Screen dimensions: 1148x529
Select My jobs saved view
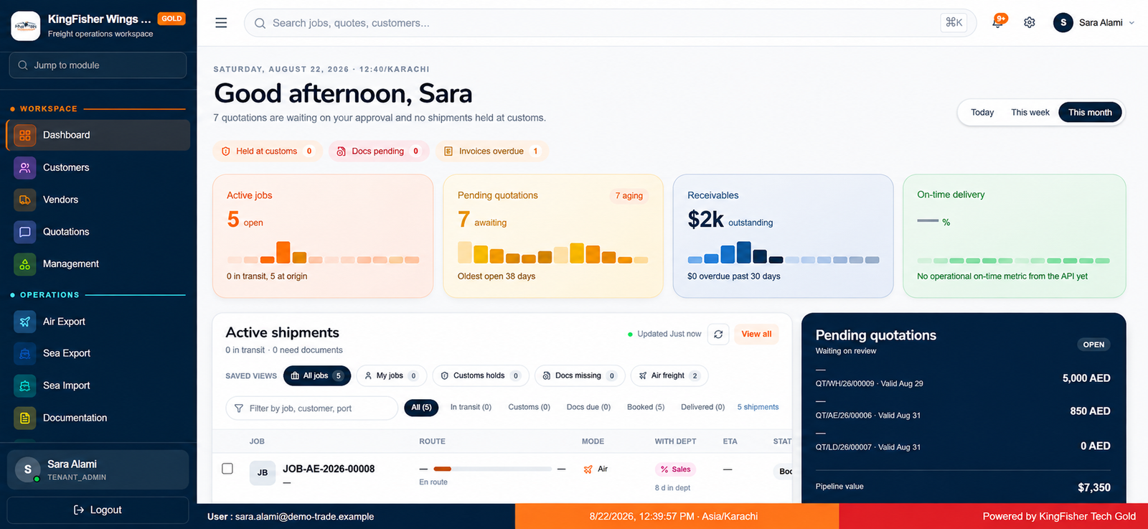click(x=392, y=375)
